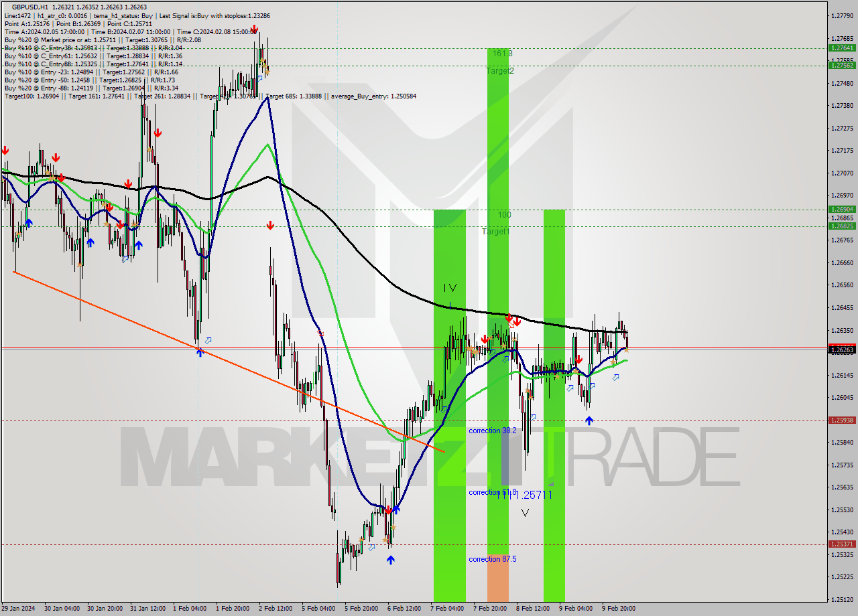Click the '9 Feb 20:00' time axis label
The height and width of the screenshot is (616, 858).
click(619, 609)
